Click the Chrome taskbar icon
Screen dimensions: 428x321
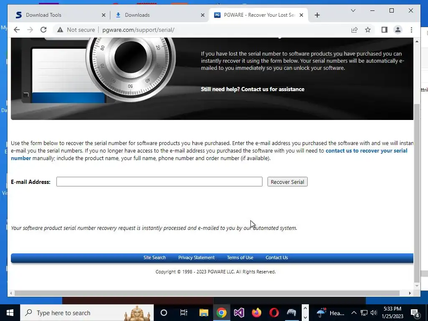point(222,313)
